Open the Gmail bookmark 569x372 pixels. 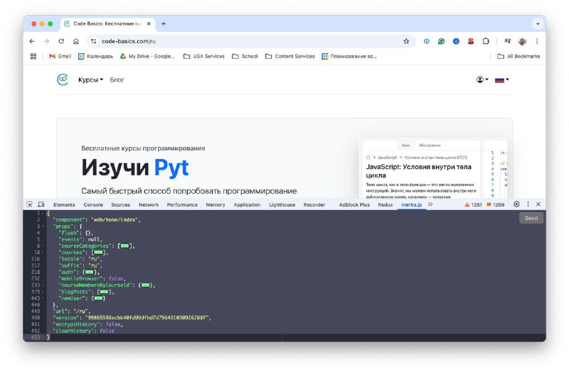[60, 56]
